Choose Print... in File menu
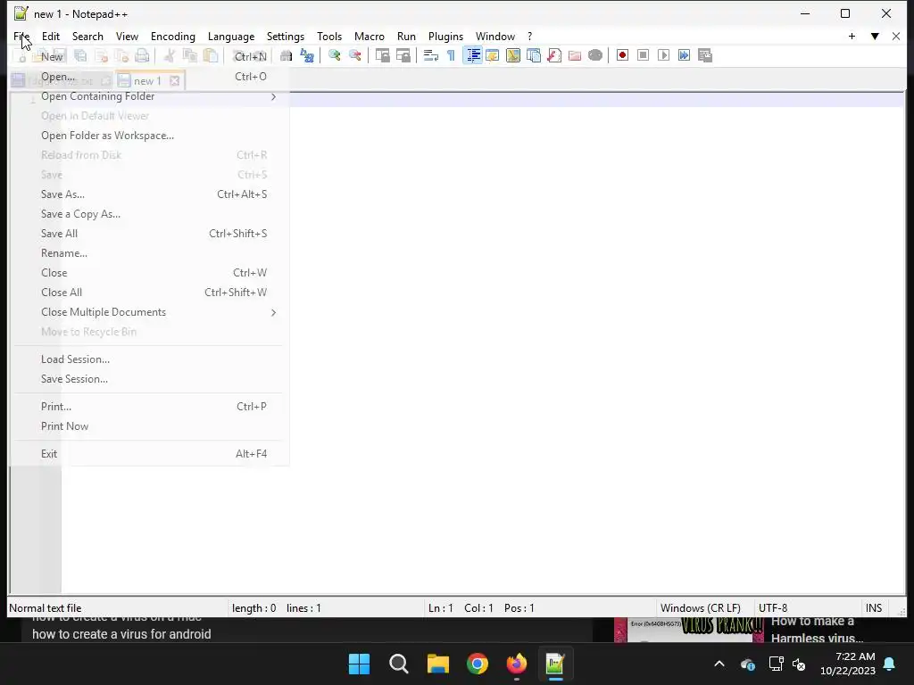The width and height of the screenshot is (914, 685). click(148, 407)
